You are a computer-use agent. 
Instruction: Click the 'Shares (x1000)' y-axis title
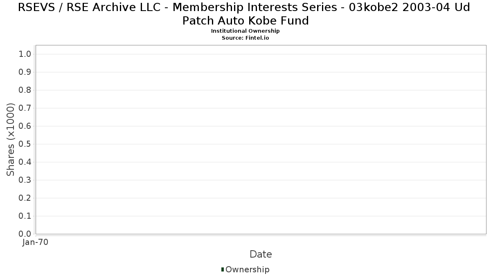(x=11, y=139)
